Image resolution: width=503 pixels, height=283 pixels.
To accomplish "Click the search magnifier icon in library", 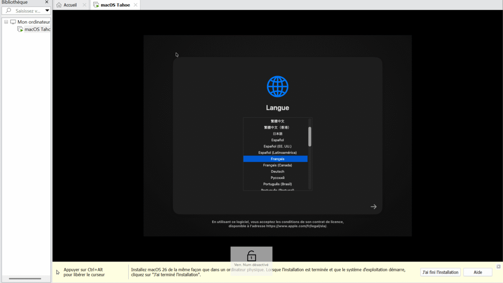I will click(x=8, y=11).
